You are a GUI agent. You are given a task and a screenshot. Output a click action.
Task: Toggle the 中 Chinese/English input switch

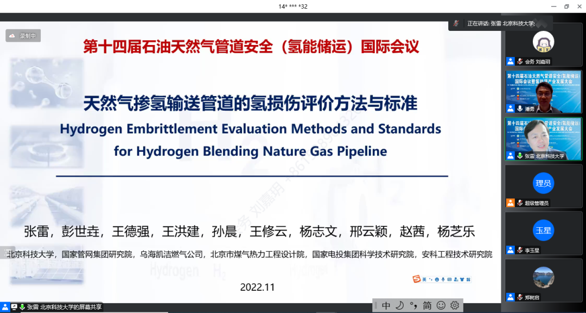pyautogui.click(x=386, y=305)
